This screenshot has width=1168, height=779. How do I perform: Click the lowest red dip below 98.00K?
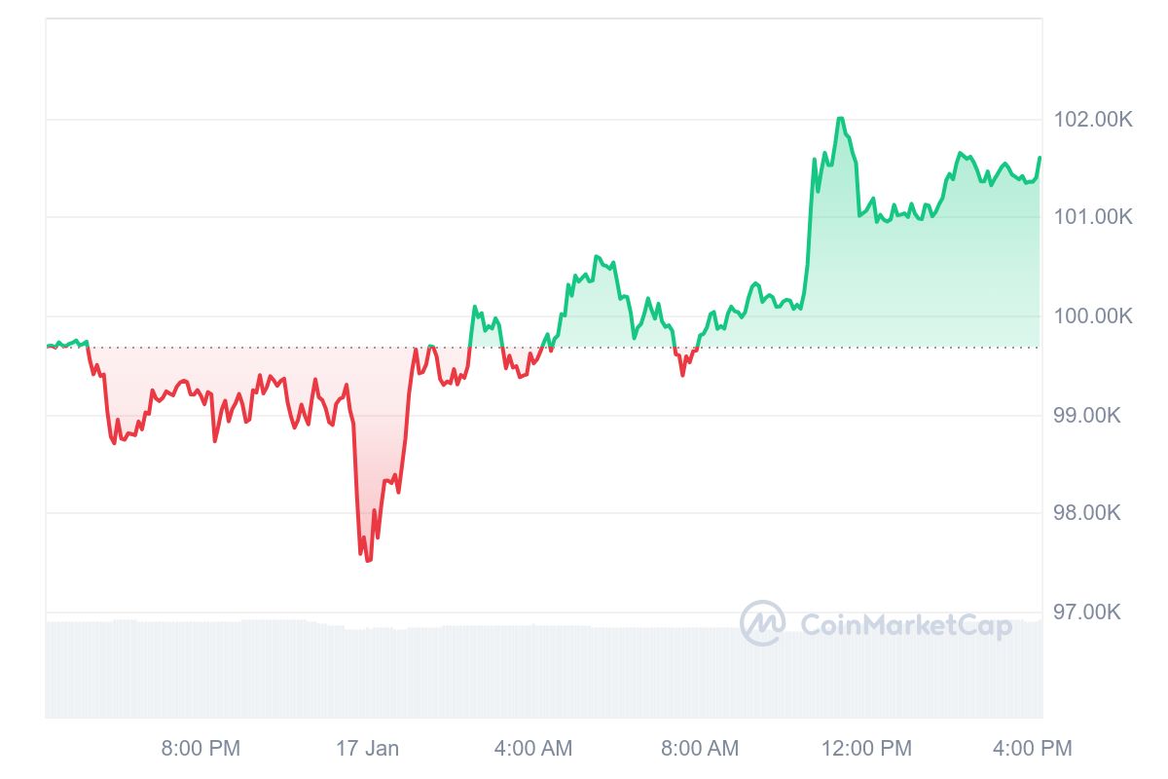[x=368, y=560]
